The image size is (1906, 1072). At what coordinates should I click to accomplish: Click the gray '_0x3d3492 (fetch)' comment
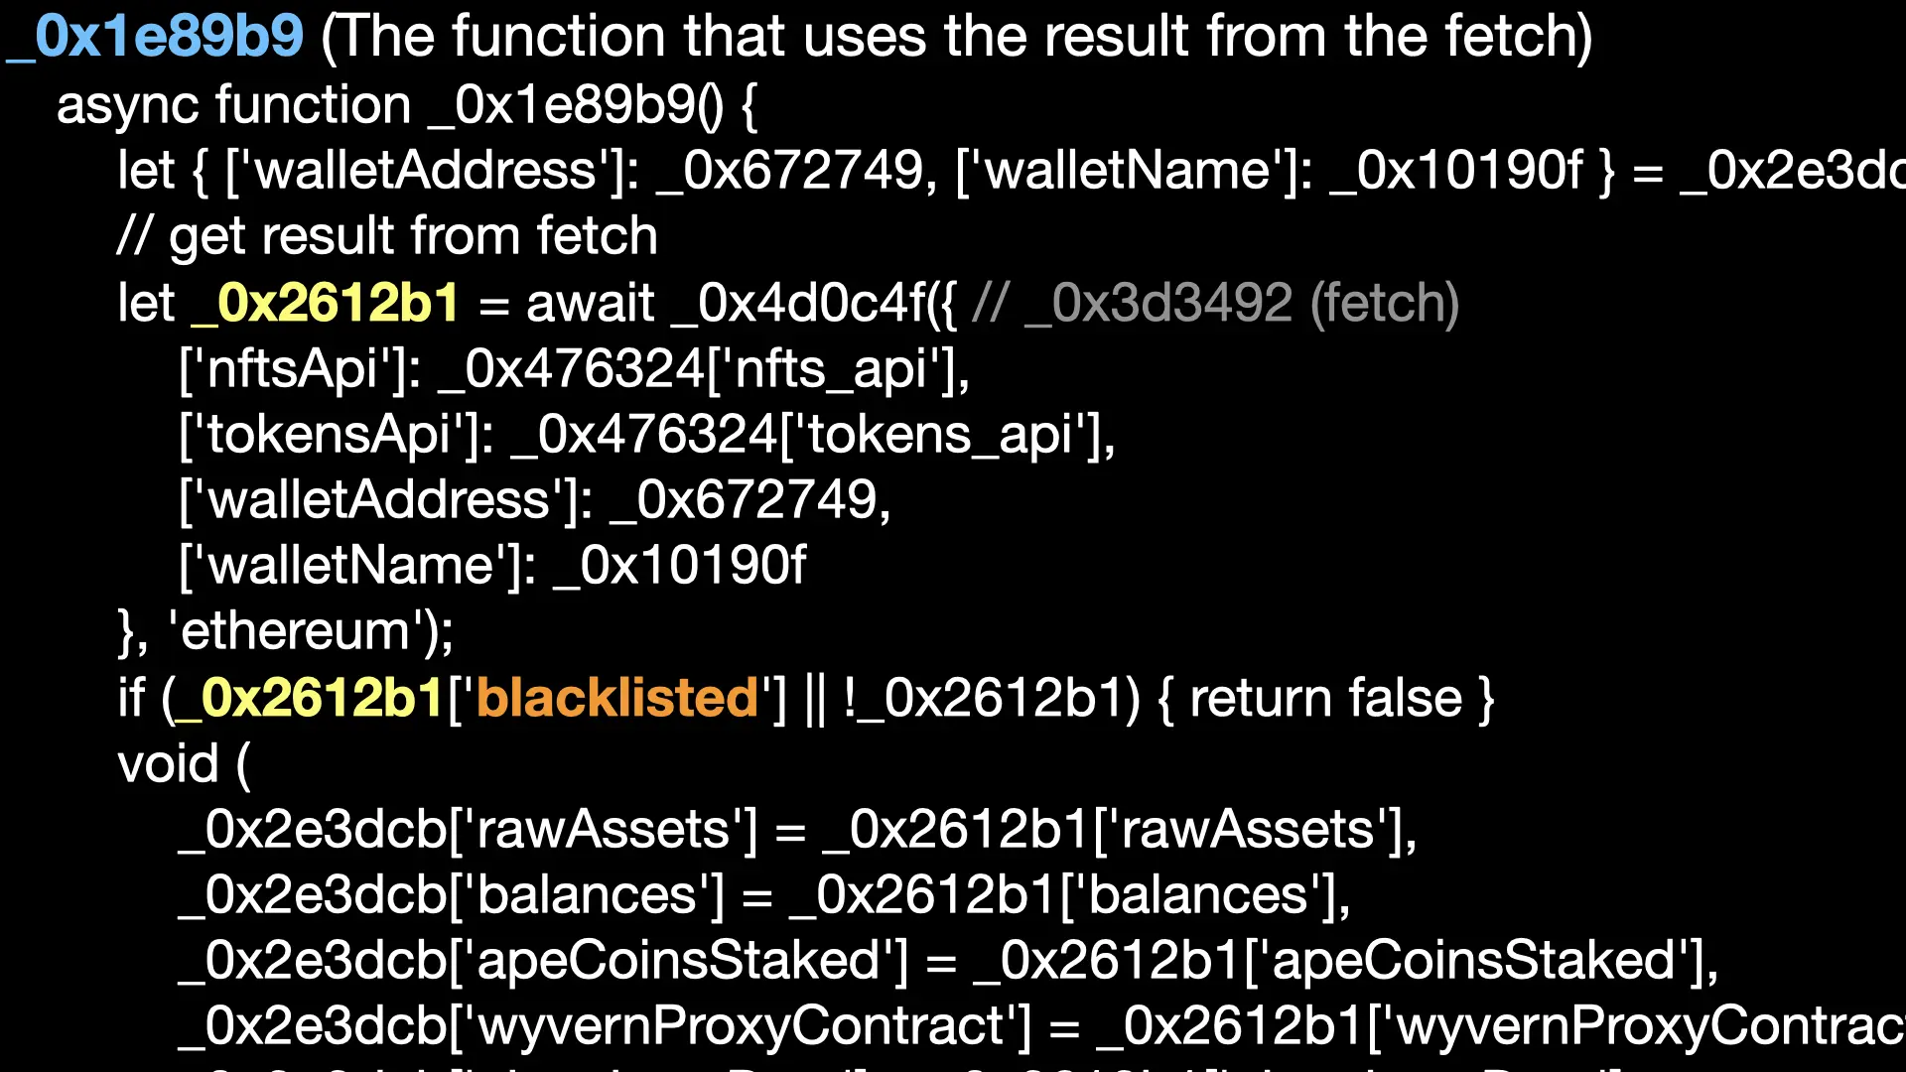click(x=1241, y=303)
